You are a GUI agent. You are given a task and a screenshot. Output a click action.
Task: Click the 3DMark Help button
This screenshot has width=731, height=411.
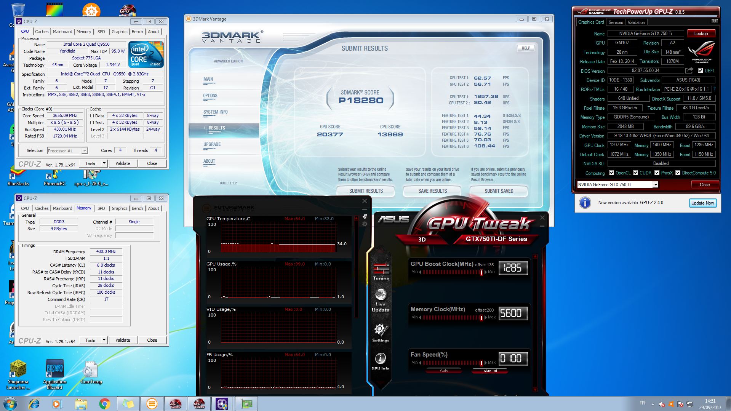[x=526, y=48]
